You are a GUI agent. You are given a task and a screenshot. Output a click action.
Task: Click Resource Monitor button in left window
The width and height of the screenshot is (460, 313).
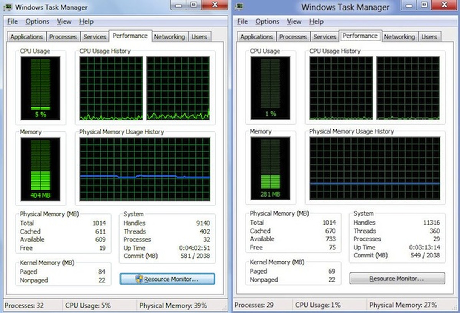[167, 279]
